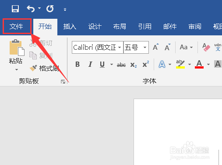Open text effects dropdown arrow
This screenshot has height=165, width=222.
click(x=170, y=64)
